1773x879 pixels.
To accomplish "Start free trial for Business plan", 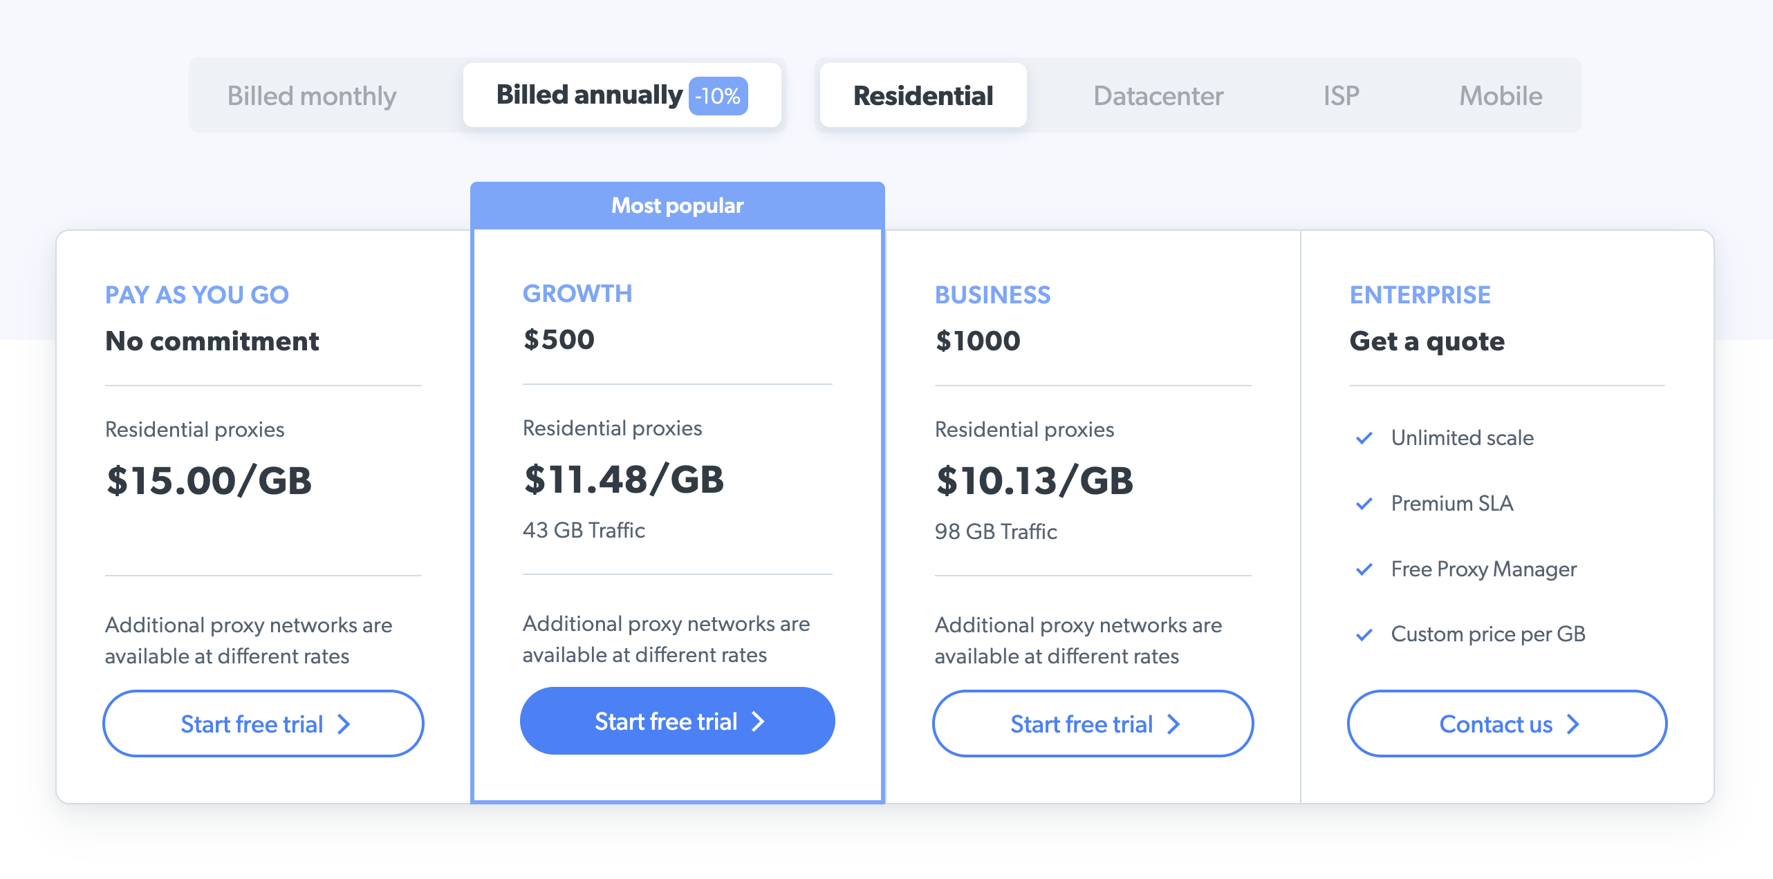I will click(1093, 724).
